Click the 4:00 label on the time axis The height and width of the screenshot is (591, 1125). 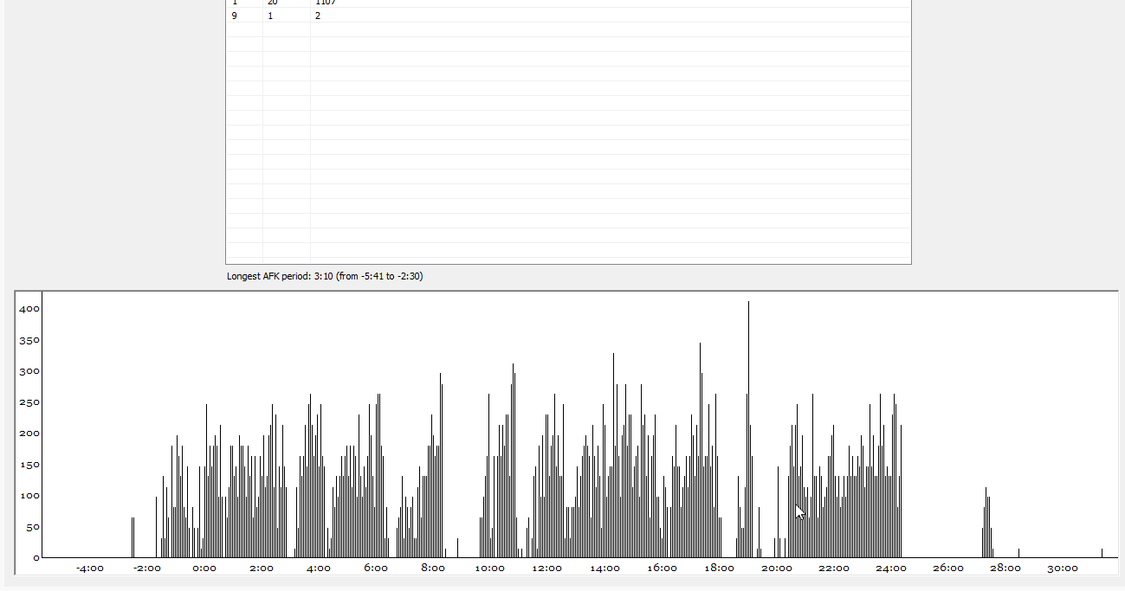point(319,569)
